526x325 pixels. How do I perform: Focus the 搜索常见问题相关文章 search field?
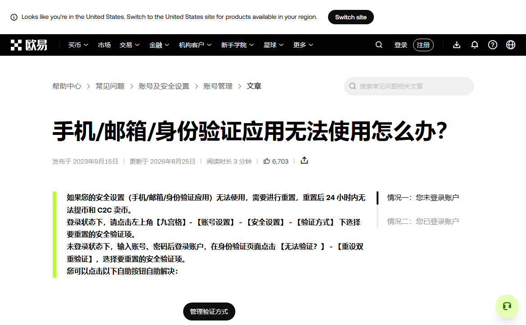point(409,86)
